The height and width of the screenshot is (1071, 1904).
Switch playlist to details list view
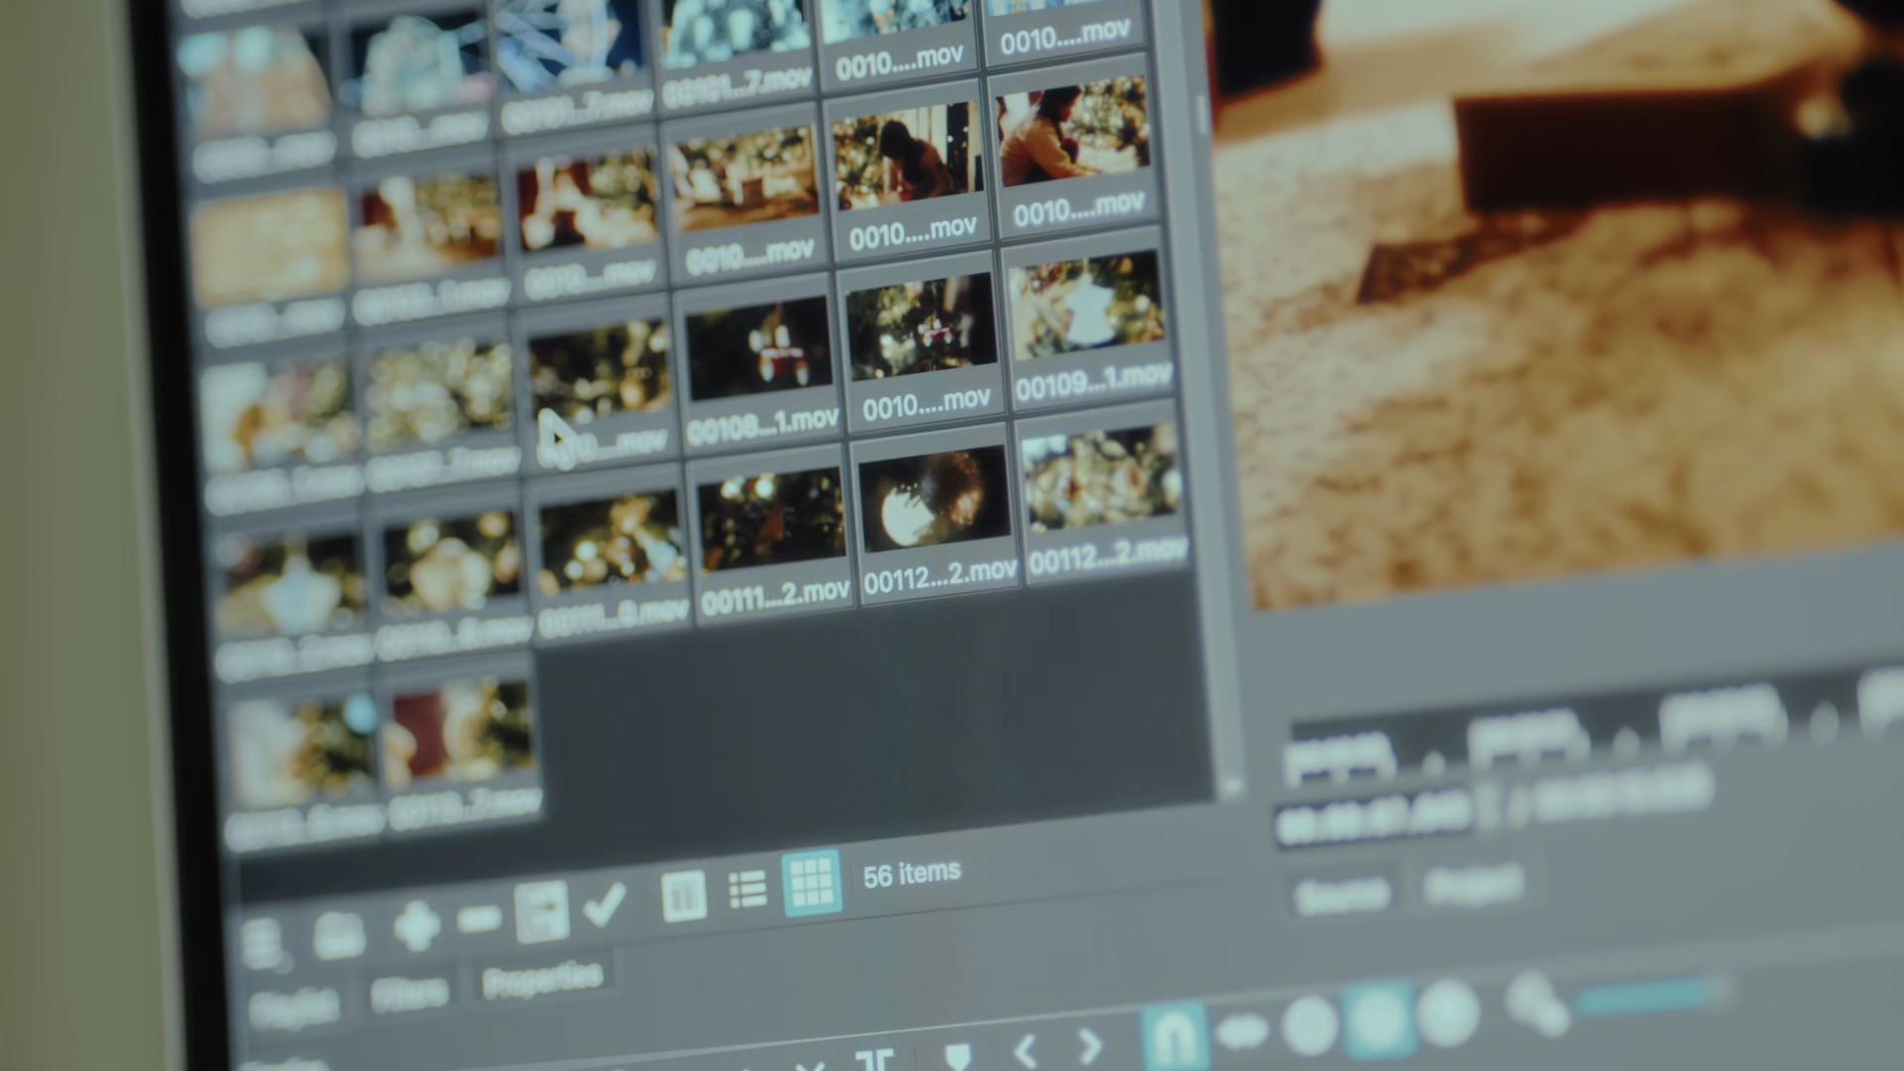click(x=748, y=890)
